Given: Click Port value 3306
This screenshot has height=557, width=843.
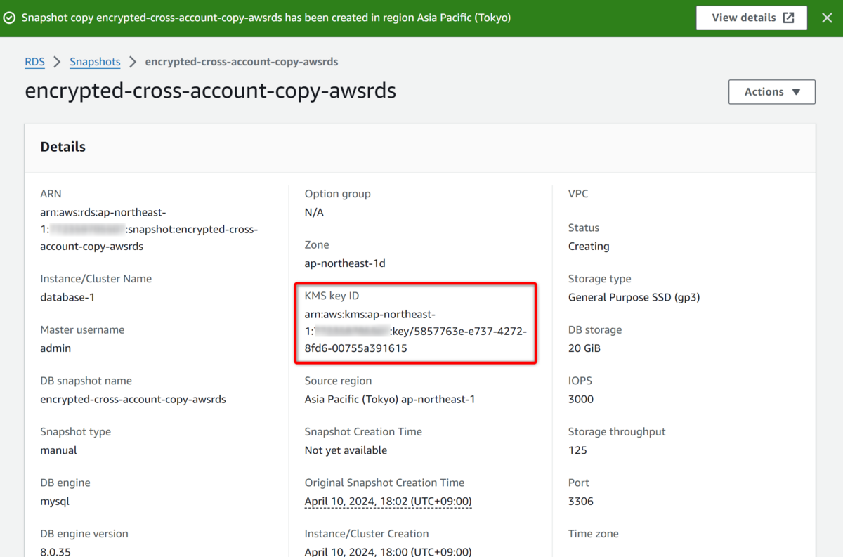Looking at the screenshot, I should click(581, 502).
